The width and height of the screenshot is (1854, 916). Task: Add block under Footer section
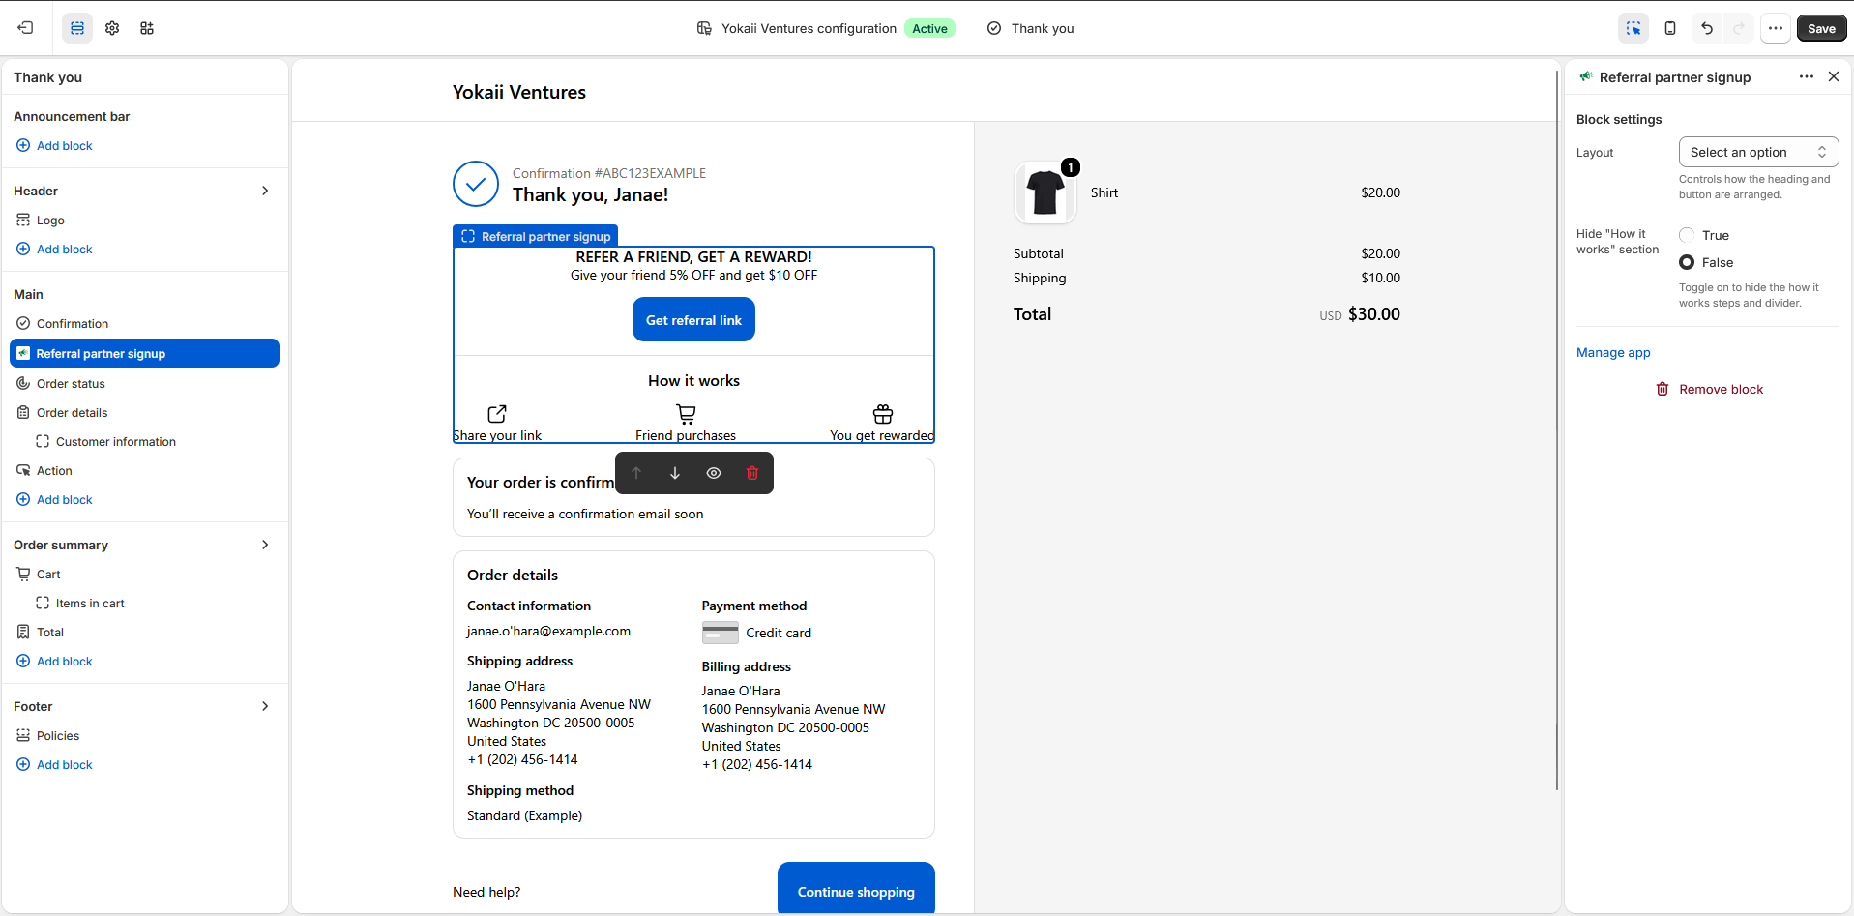(55, 765)
